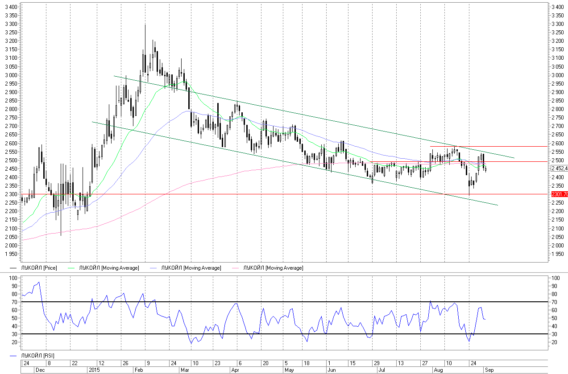The width and height of the screenshot is (568, 374).
Task: Click the 1 950 right price axis label
Action: click(x=559, y=254)
